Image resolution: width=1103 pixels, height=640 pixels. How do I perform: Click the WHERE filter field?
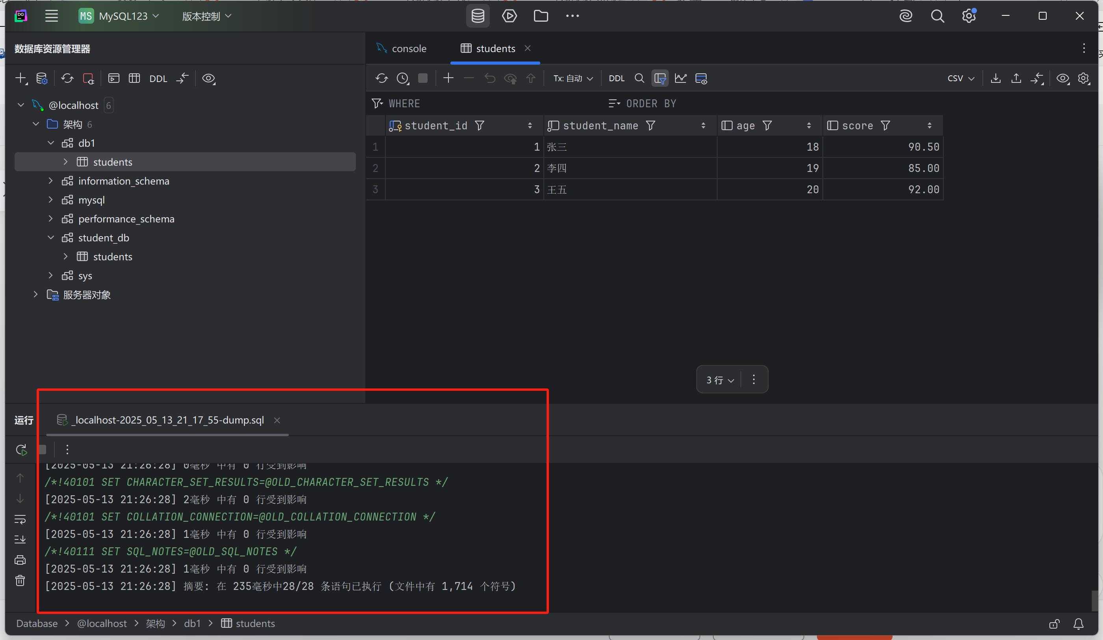point(486,104)
